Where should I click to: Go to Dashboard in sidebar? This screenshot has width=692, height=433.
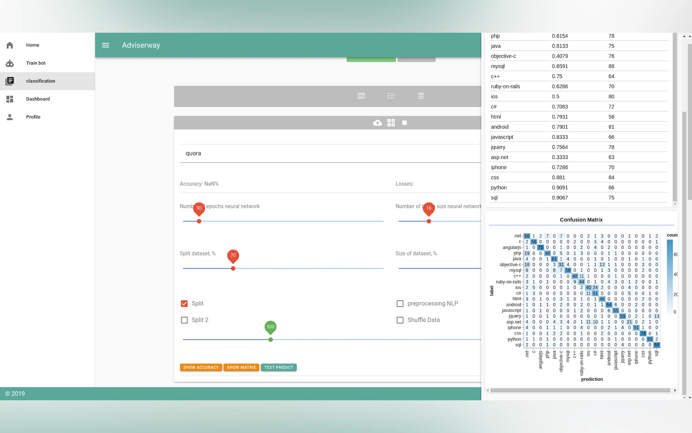(38, 99)
